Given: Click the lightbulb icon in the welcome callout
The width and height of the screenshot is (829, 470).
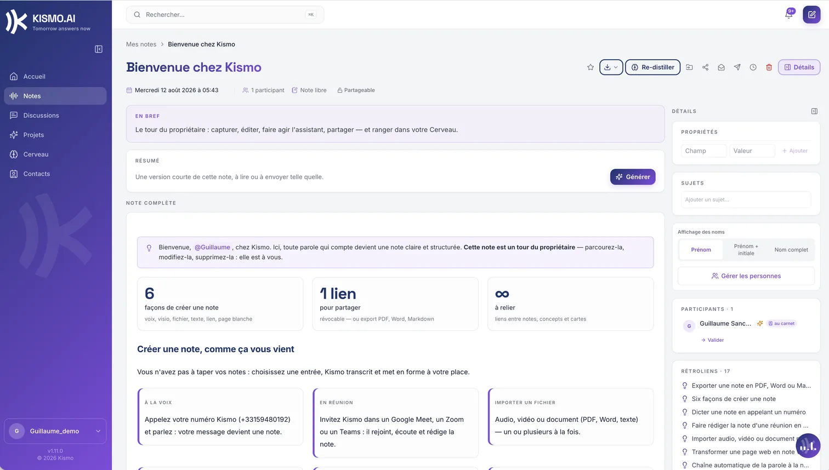Looking at the screenshot, I should click(x=149, y=248).
